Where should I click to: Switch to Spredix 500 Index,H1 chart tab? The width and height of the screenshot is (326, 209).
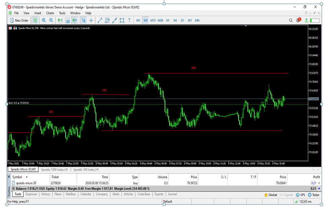pyautogui.click(x=86, y=170)
